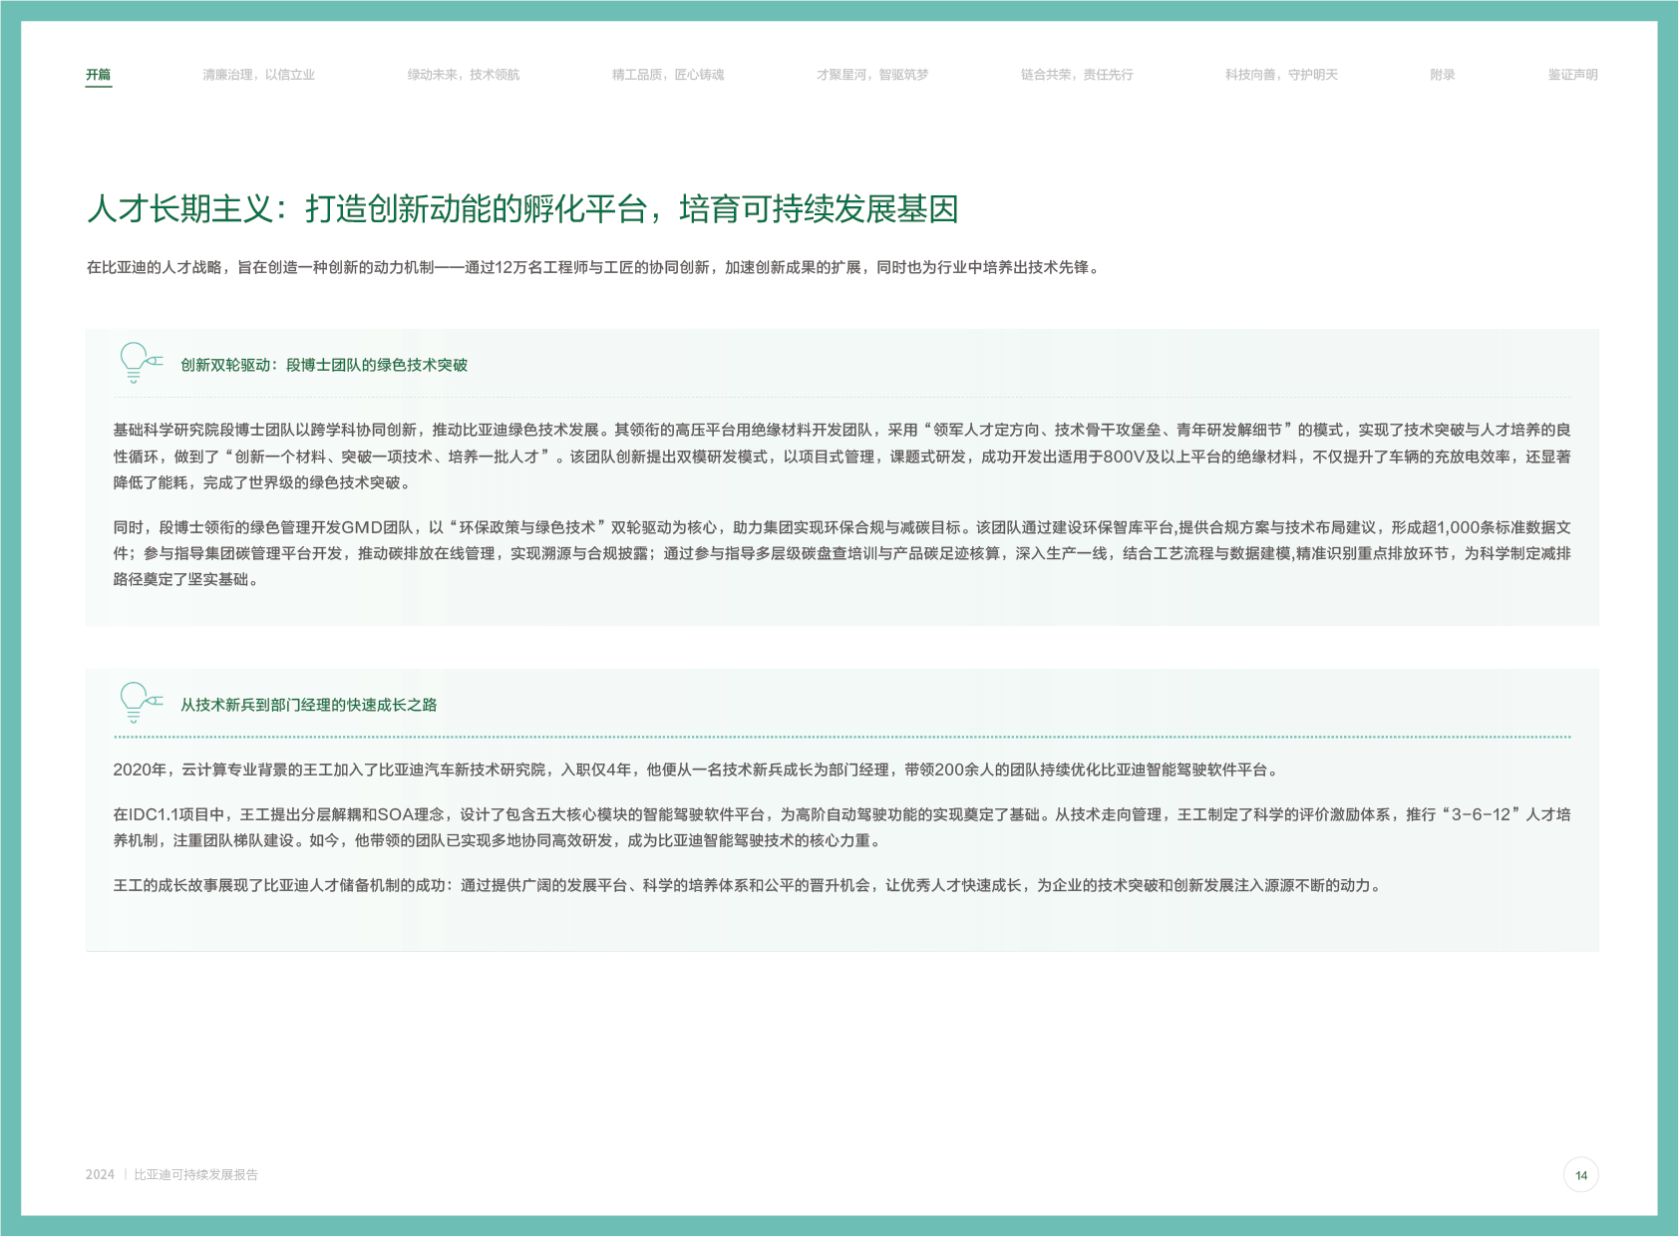The width and height of the screenshot is (1679, 1237).
Task: Click the page number 14 circle
Action: coord(1580,1175)
